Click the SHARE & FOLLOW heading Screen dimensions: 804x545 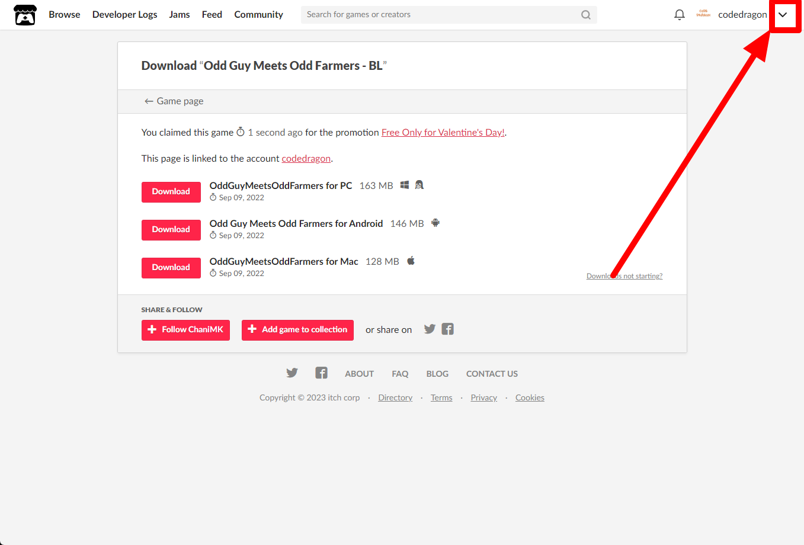172,310
